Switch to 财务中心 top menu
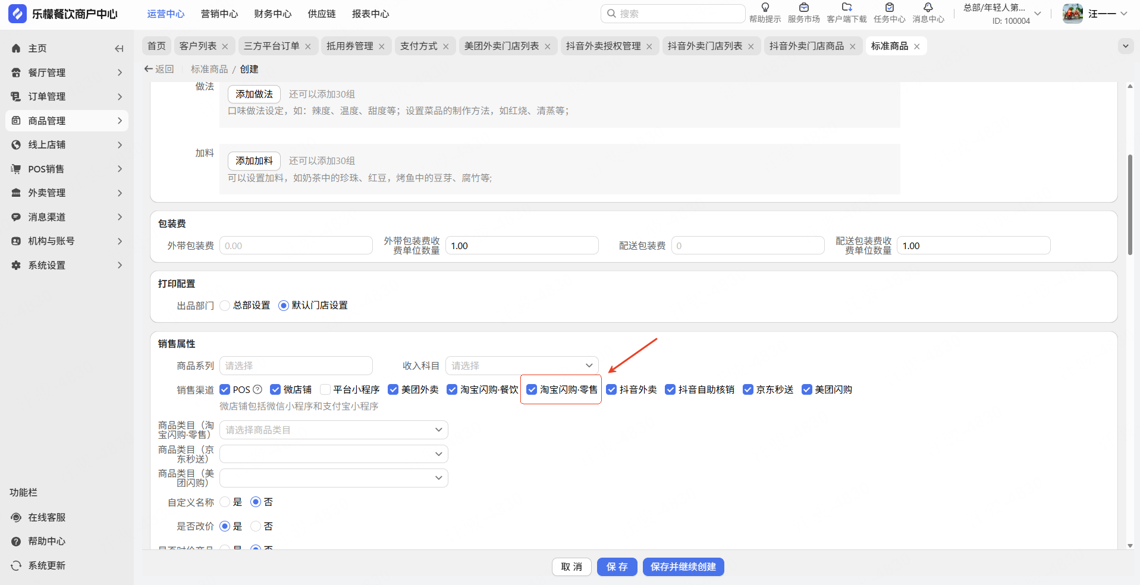The width and height of the screenshot is (1140, 585). click(273, 14)
